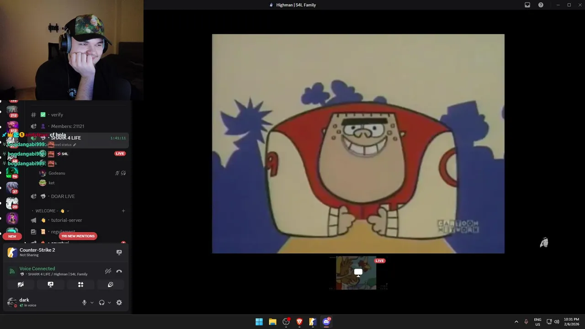Image resolution: width=585 pixels, height=329 pixels.
Task: Launch Brave browser from taskbar
Action: (x=299, y=322)
